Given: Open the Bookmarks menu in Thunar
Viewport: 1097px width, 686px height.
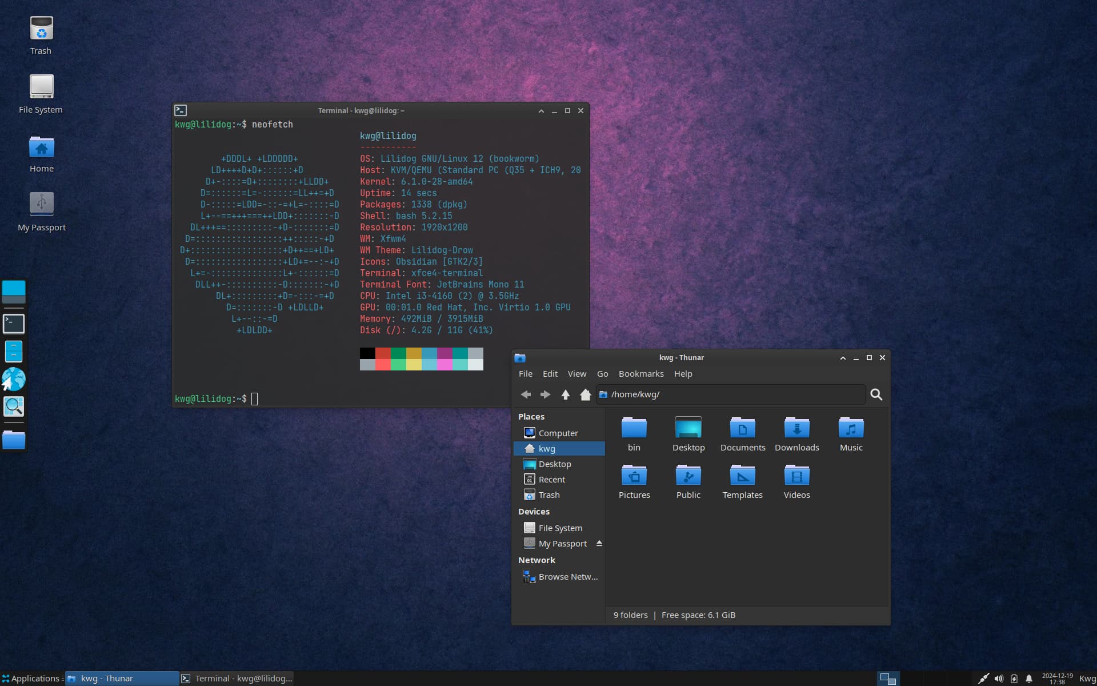Looking at the screenshot, I should [640, 374].
